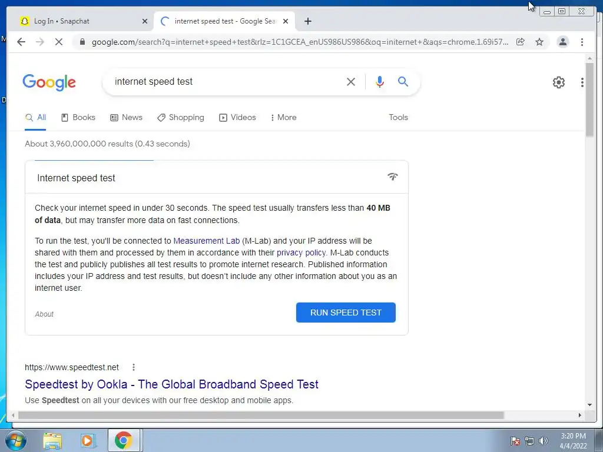Clear the search box with the X
The width and height of the screenshot is (603, 452).
coord(351,81)
